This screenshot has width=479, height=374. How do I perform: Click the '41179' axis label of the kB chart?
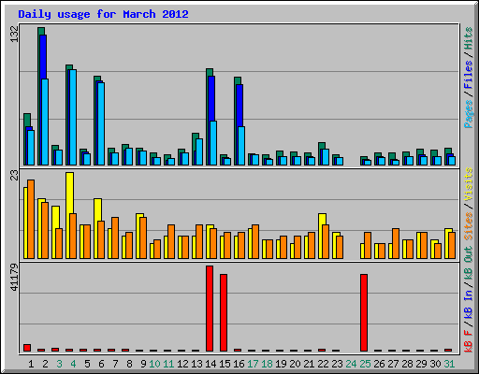click(14, 278)
